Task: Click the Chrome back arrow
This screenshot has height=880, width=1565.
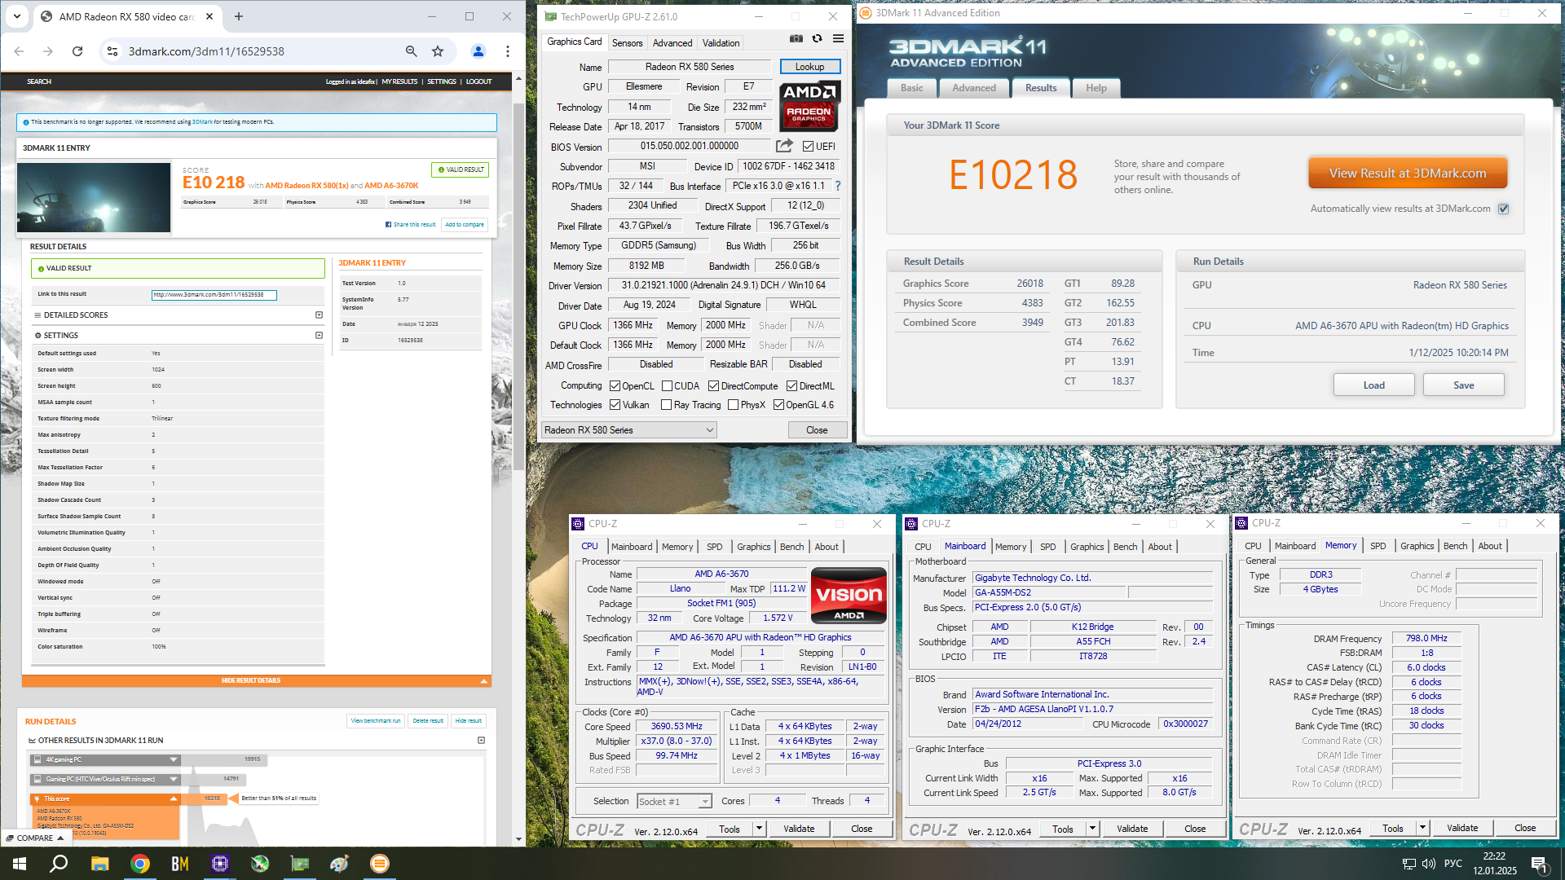Action: tap(19, 51)
